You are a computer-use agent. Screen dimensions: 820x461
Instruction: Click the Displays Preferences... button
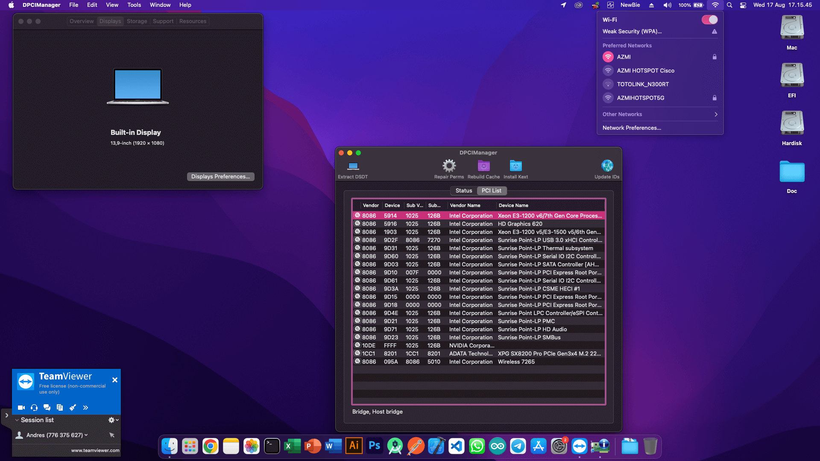click(220, 177)
